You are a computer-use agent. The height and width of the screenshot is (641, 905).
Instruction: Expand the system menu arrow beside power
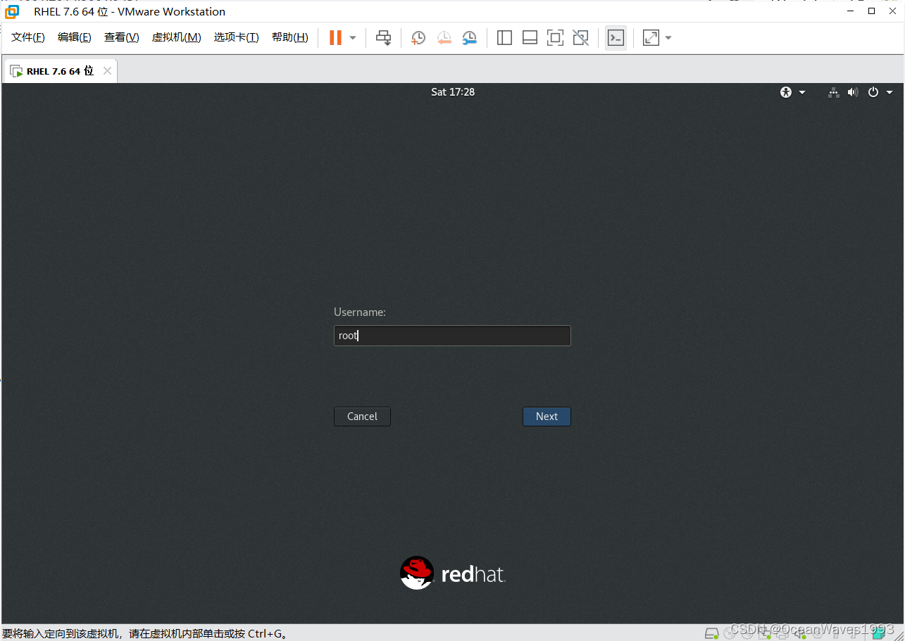pos(890,92)
